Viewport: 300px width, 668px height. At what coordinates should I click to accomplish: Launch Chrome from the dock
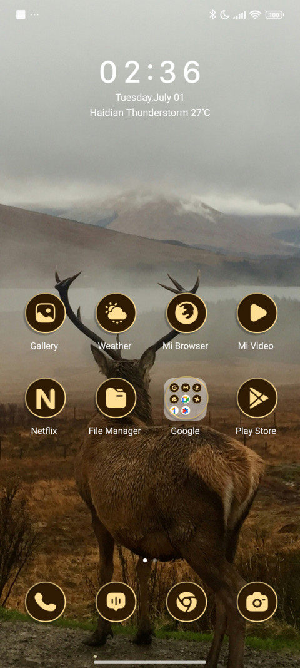[x=186, y=602]
